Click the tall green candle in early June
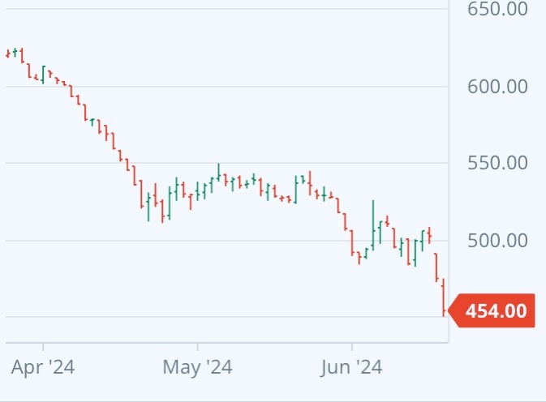 point(373,223)
